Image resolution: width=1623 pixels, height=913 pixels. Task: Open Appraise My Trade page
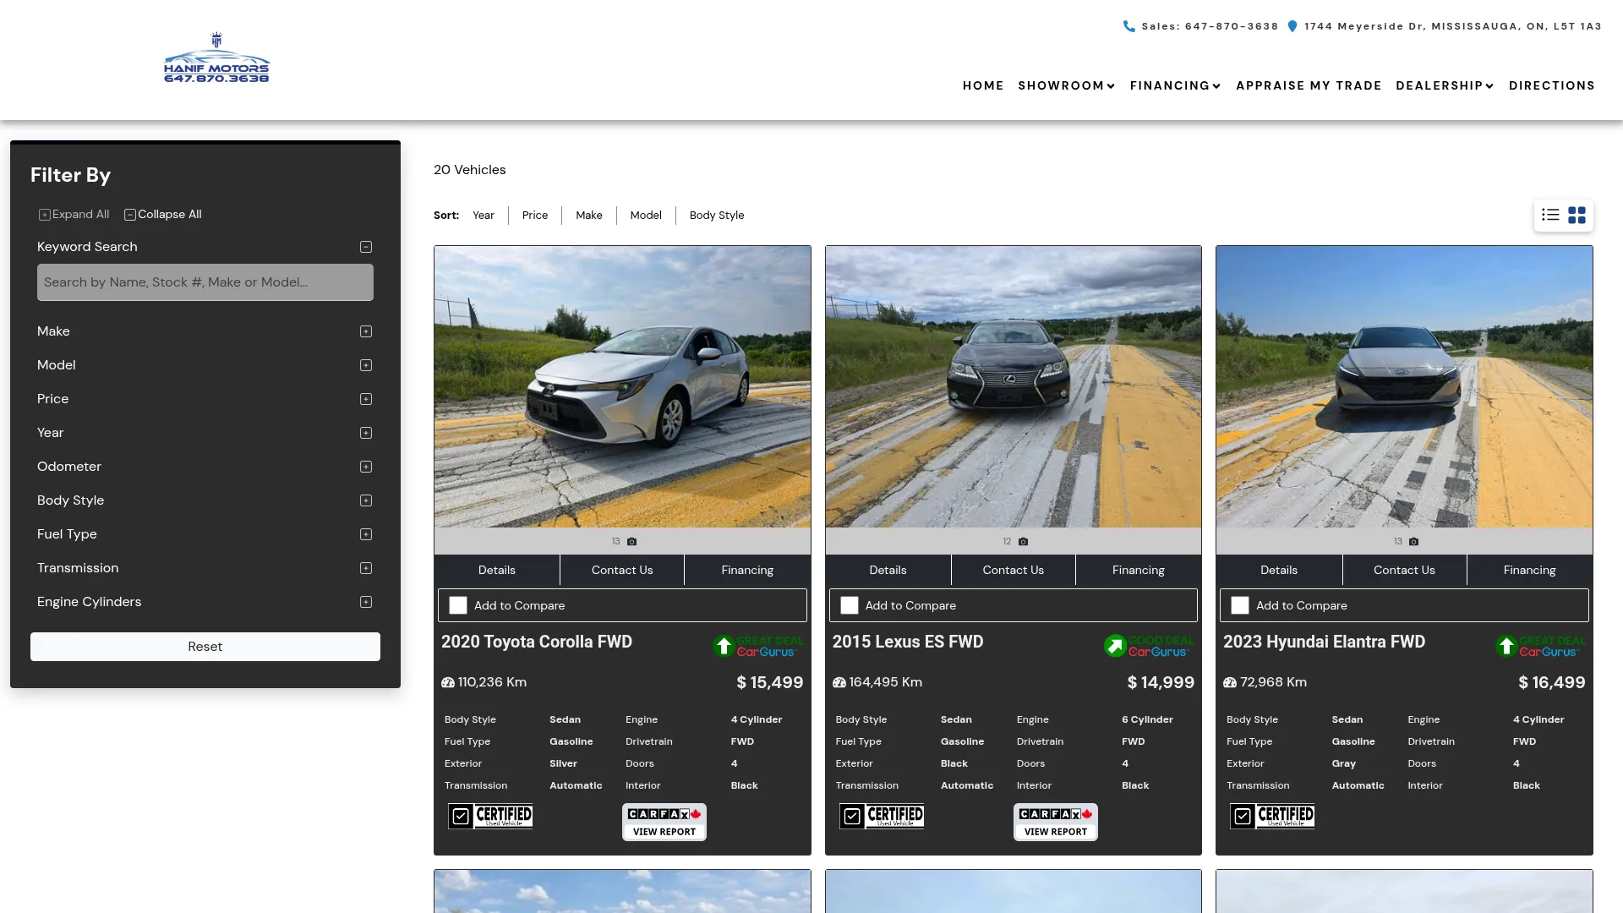(1309, 85)
